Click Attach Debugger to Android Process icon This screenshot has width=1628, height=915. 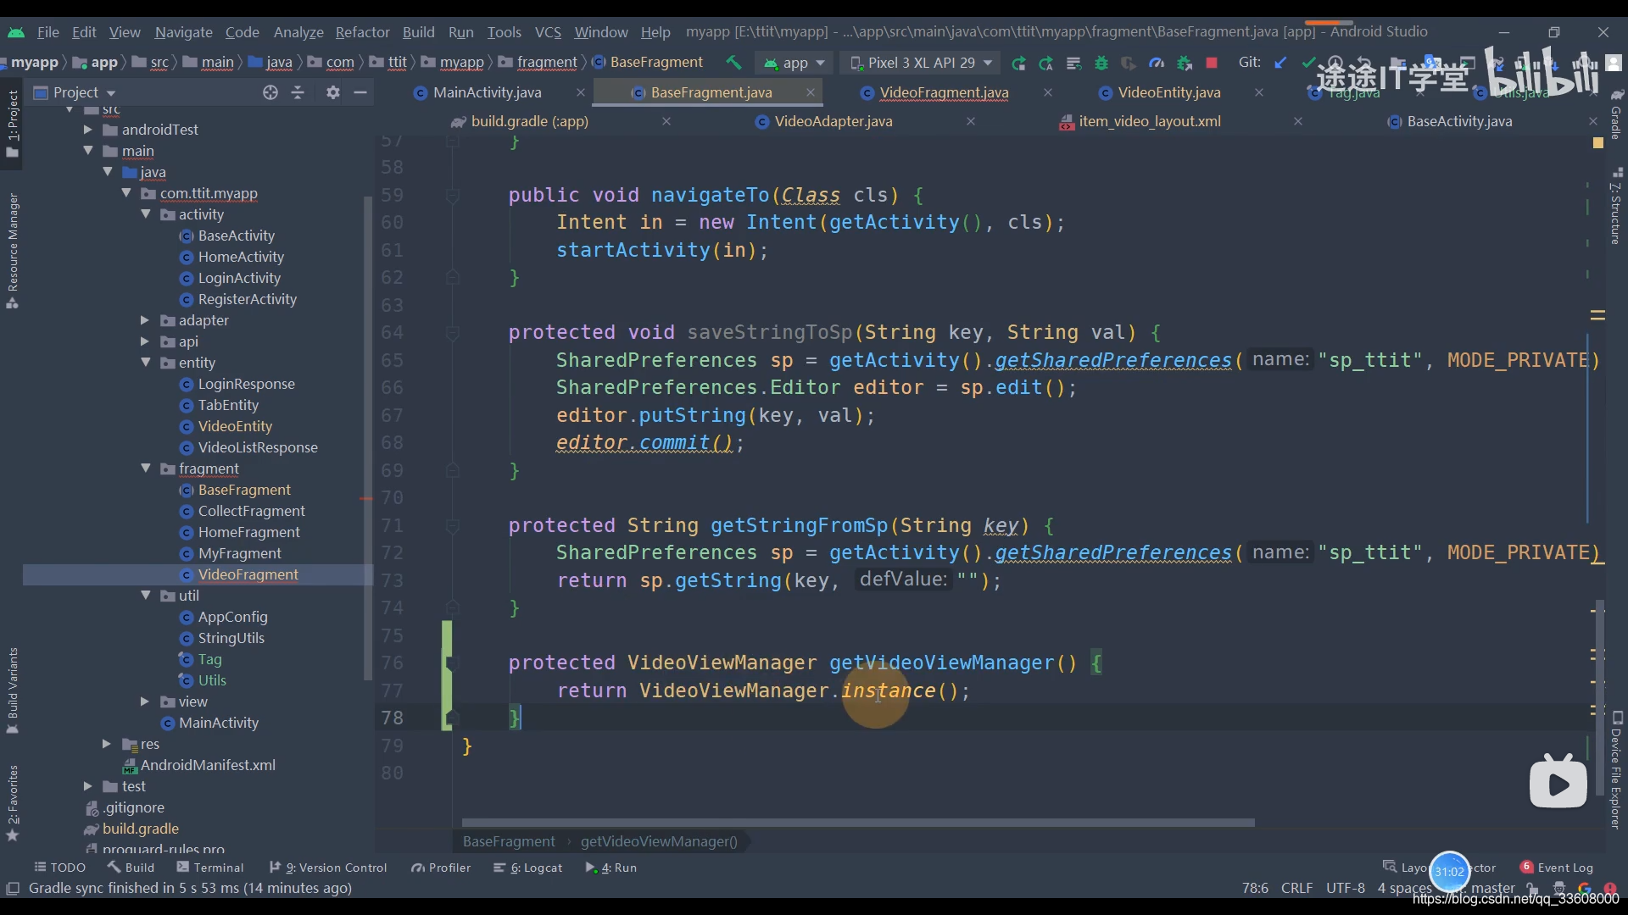(1185, 63)
